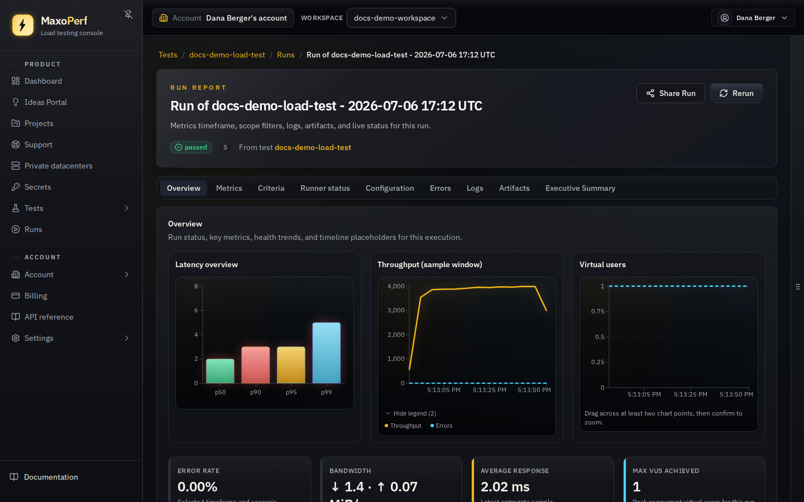
Task: Open Private datacenters in the sidebar
Action: (x=71, y=166)
